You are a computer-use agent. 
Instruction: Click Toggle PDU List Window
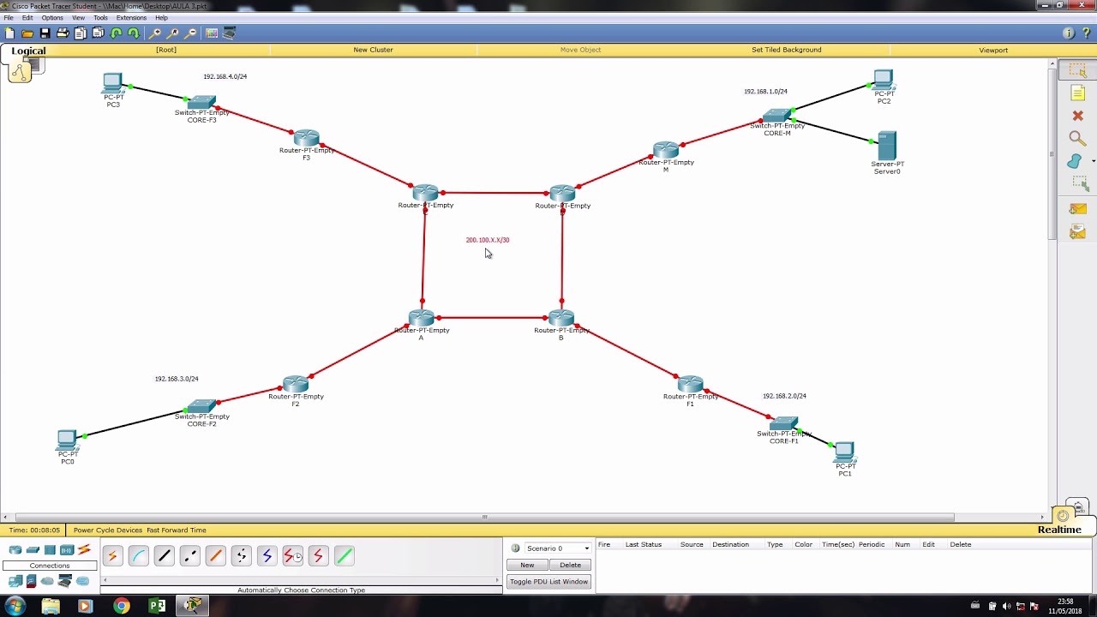[548, 582]
